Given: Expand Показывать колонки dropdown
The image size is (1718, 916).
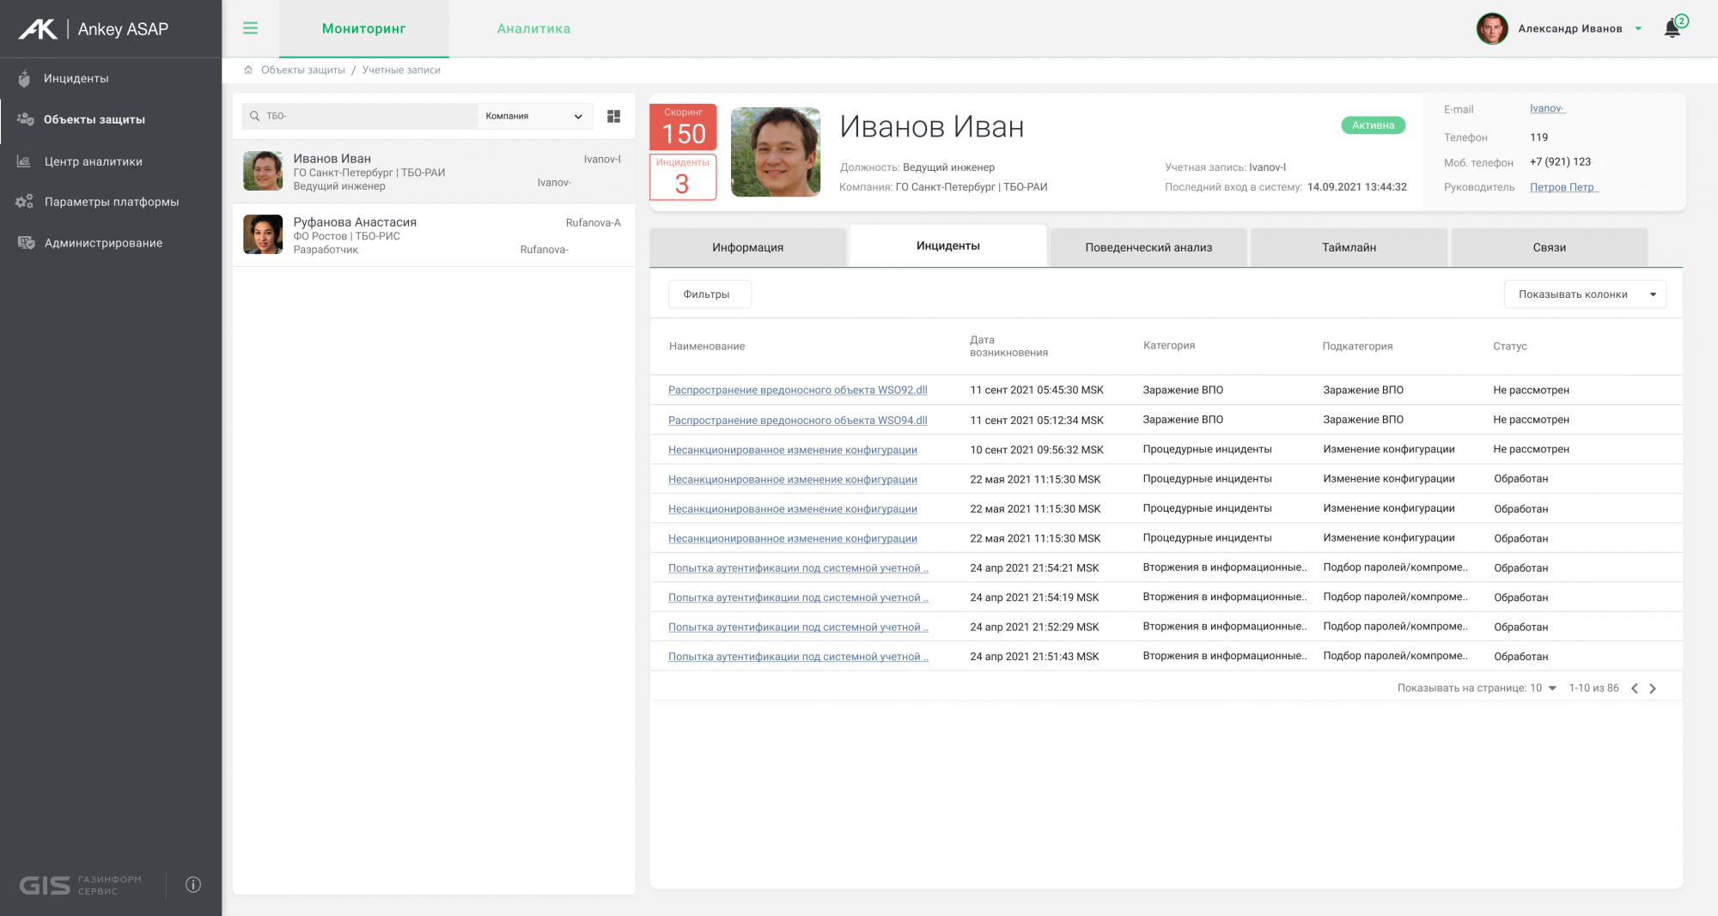Looking at the screenshot, I should point(1585,294).
